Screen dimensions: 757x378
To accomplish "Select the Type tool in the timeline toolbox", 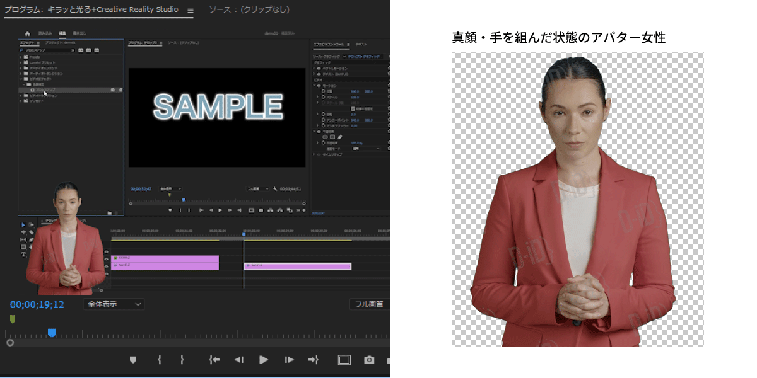I will (x=23, y=255).
